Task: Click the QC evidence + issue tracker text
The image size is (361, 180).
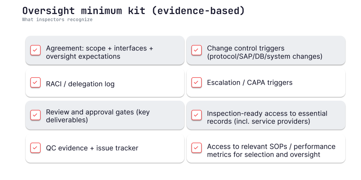Action: [x=92, y=148]
